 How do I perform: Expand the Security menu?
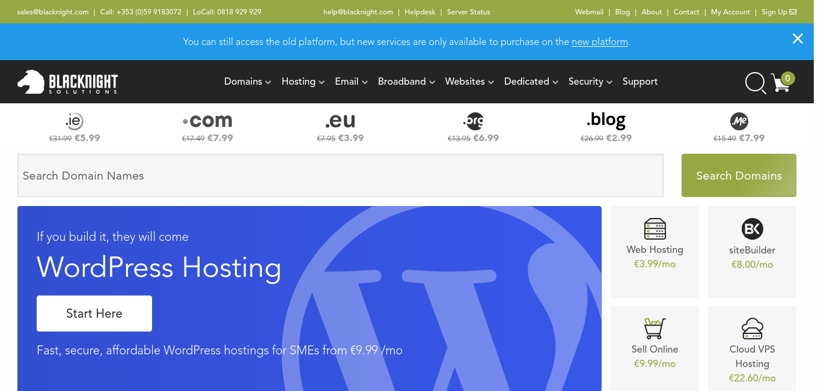(x=590, y=82)
